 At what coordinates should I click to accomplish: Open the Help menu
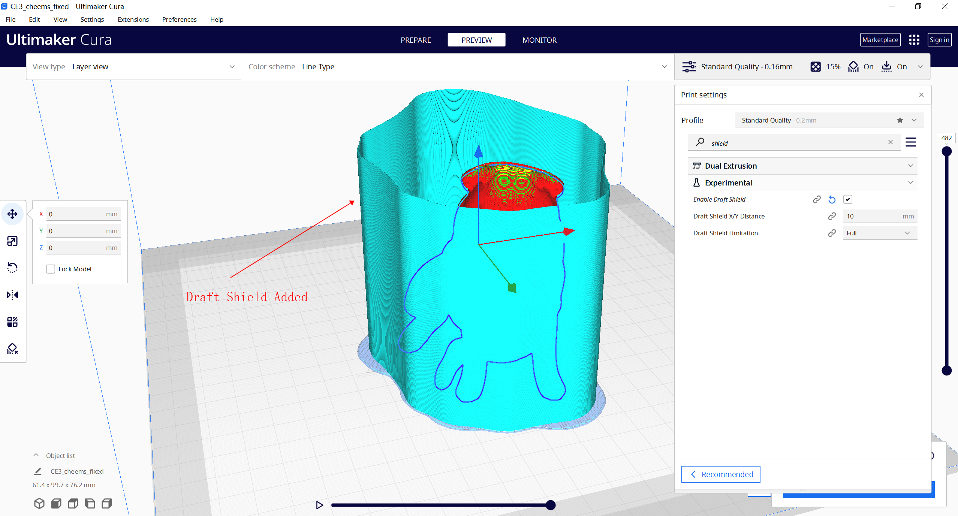coord(217,19)
